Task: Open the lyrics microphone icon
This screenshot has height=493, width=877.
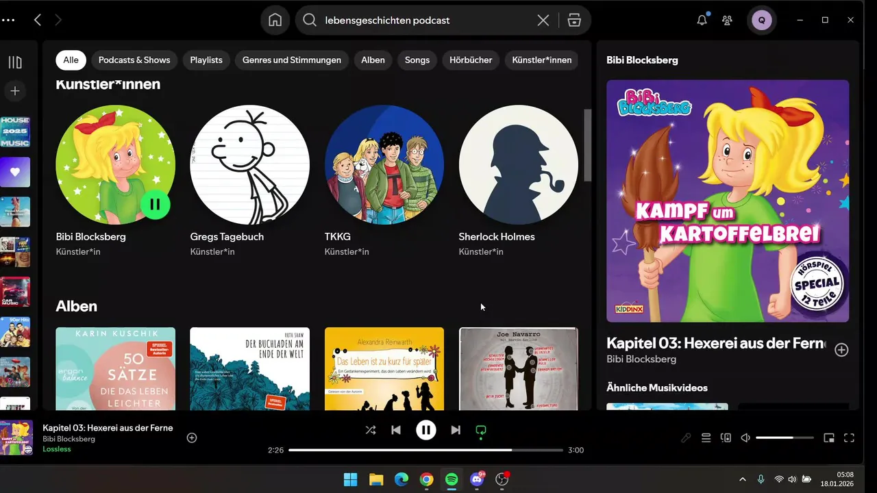Action: [686, 438]
